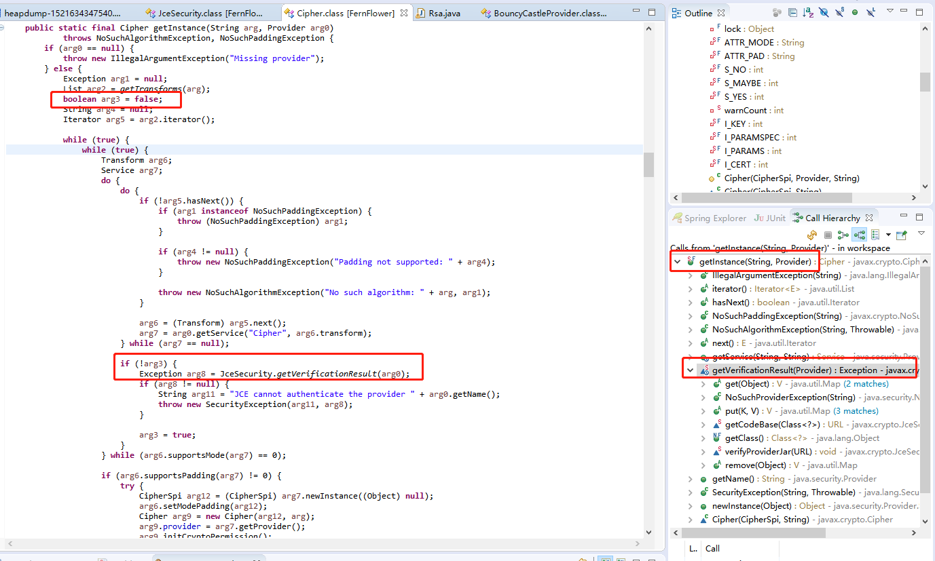Expand the hasNext() call node
The image size is (935, 561).
pyautogui.click(x=691, y=303)
